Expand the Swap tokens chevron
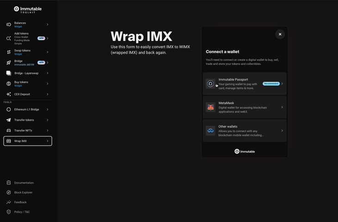Viewport: 338px width, 222px height. click(x=48, y=52)
